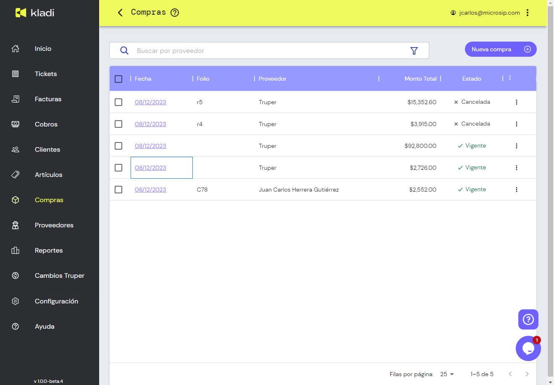
Task: Open the 06/12/2023 purchase date link
Action: click(x=150, y=190)
